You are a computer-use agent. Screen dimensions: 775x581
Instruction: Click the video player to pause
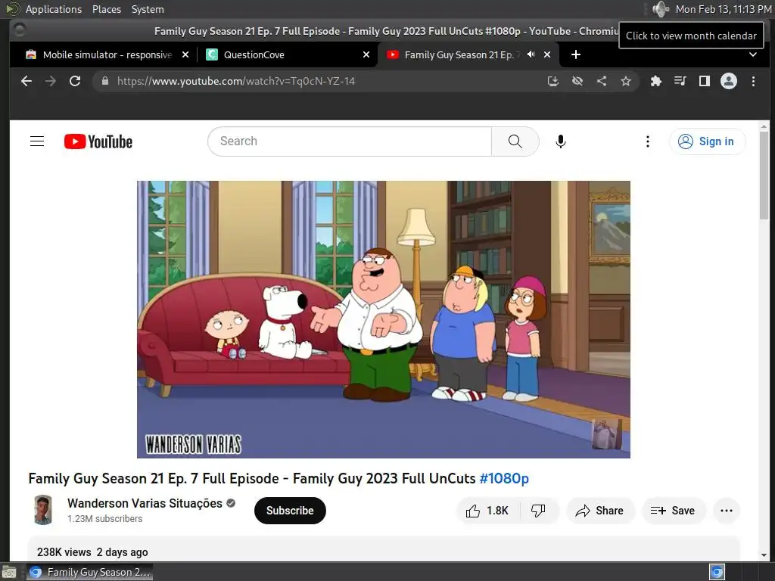384,319
